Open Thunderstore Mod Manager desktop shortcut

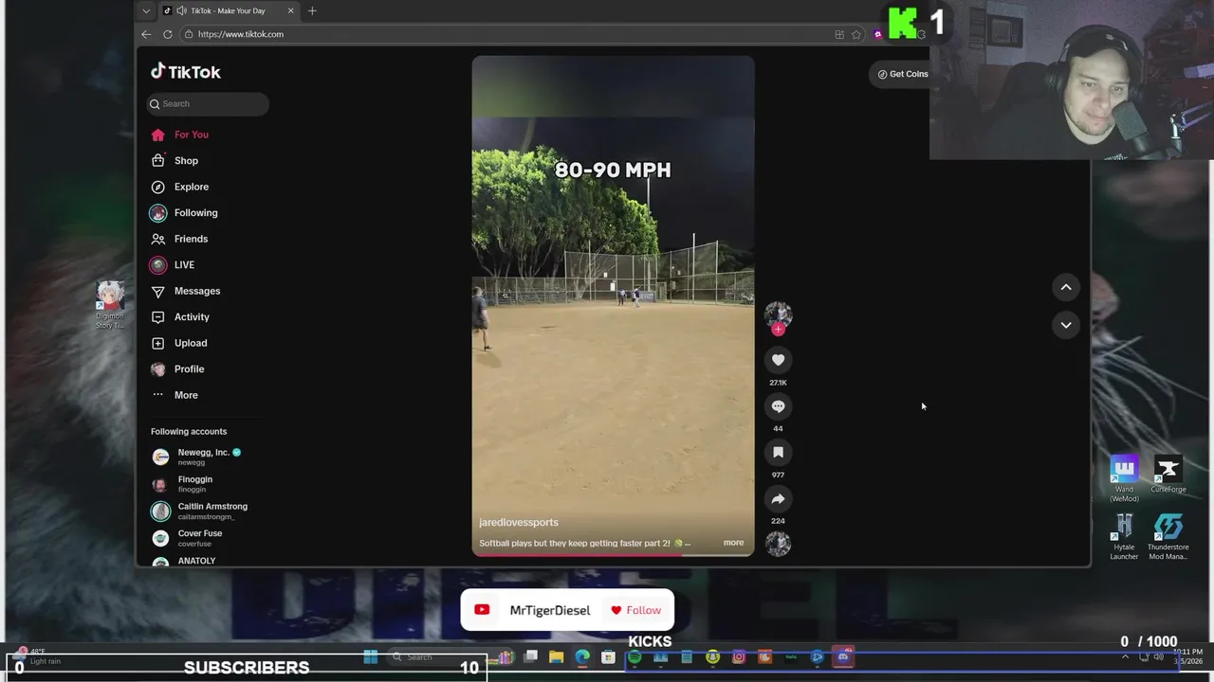pyautogui.click(x=1168, y=537)
